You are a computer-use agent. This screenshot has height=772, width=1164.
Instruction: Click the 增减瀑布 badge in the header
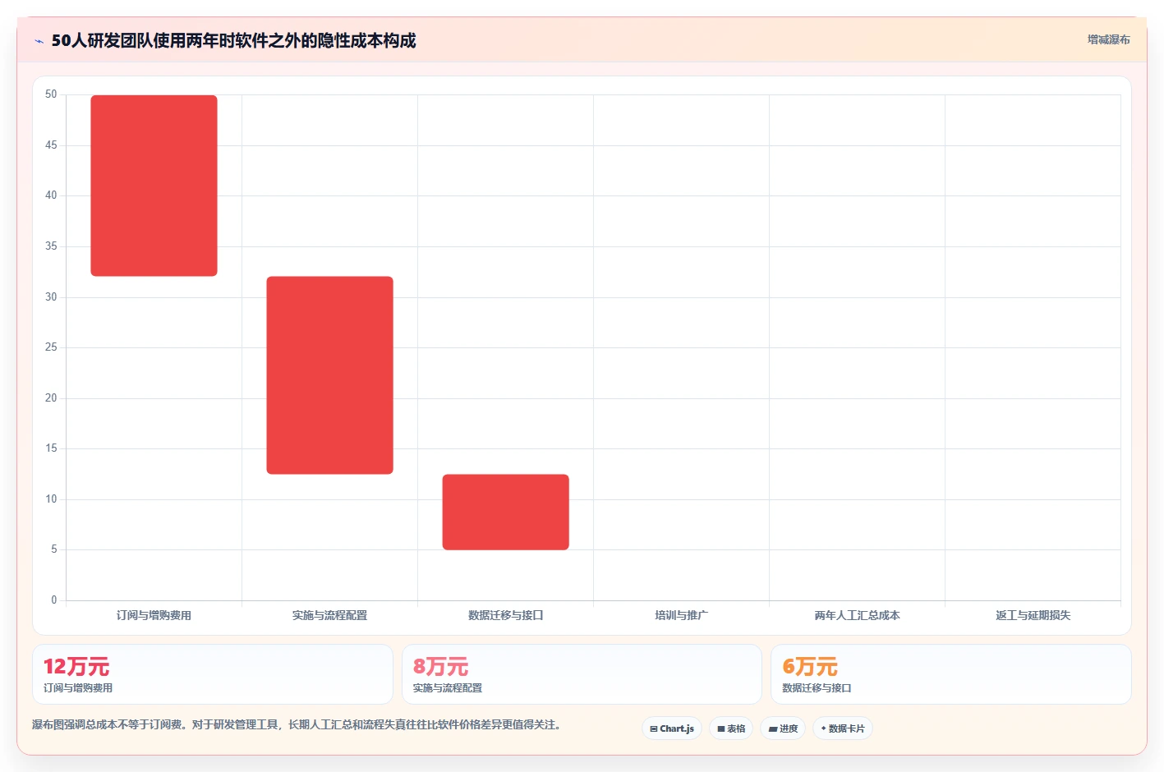[1108, 39]
